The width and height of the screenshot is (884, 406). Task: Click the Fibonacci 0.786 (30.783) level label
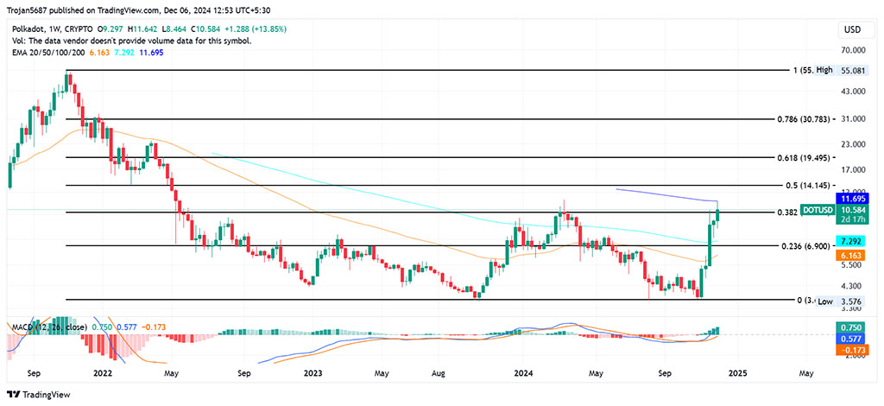[803, 119]
